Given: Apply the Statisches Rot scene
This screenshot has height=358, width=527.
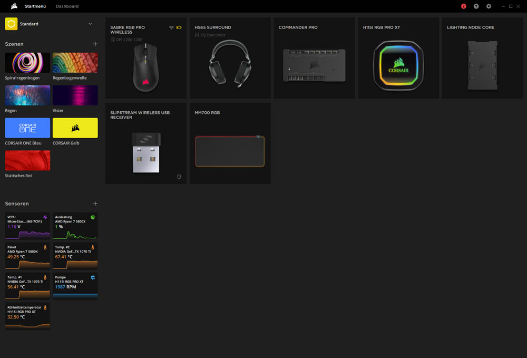Looking at the screenshot, I should (27, 160).
